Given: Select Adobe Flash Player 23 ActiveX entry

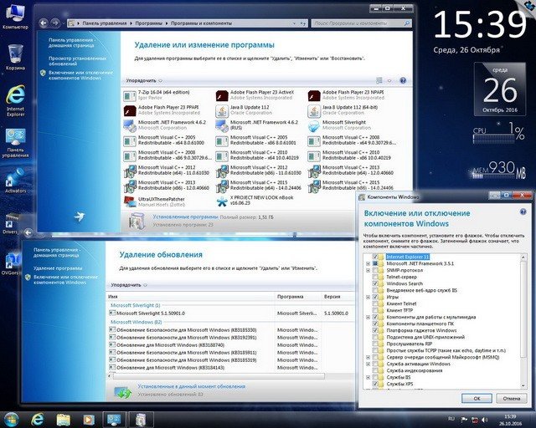Looking at the screenshot, I should tap(255, 95).
